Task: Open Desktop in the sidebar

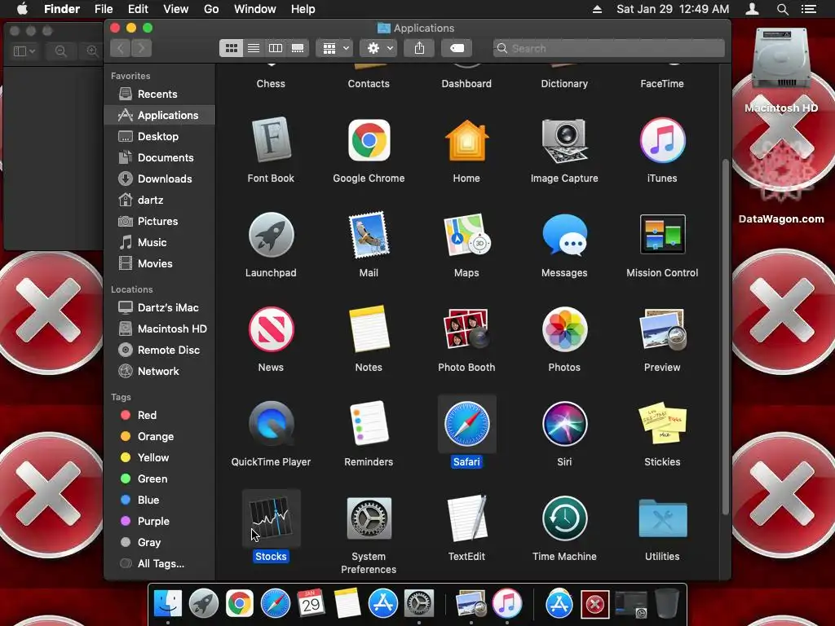Action: click(x=160, y=136)
